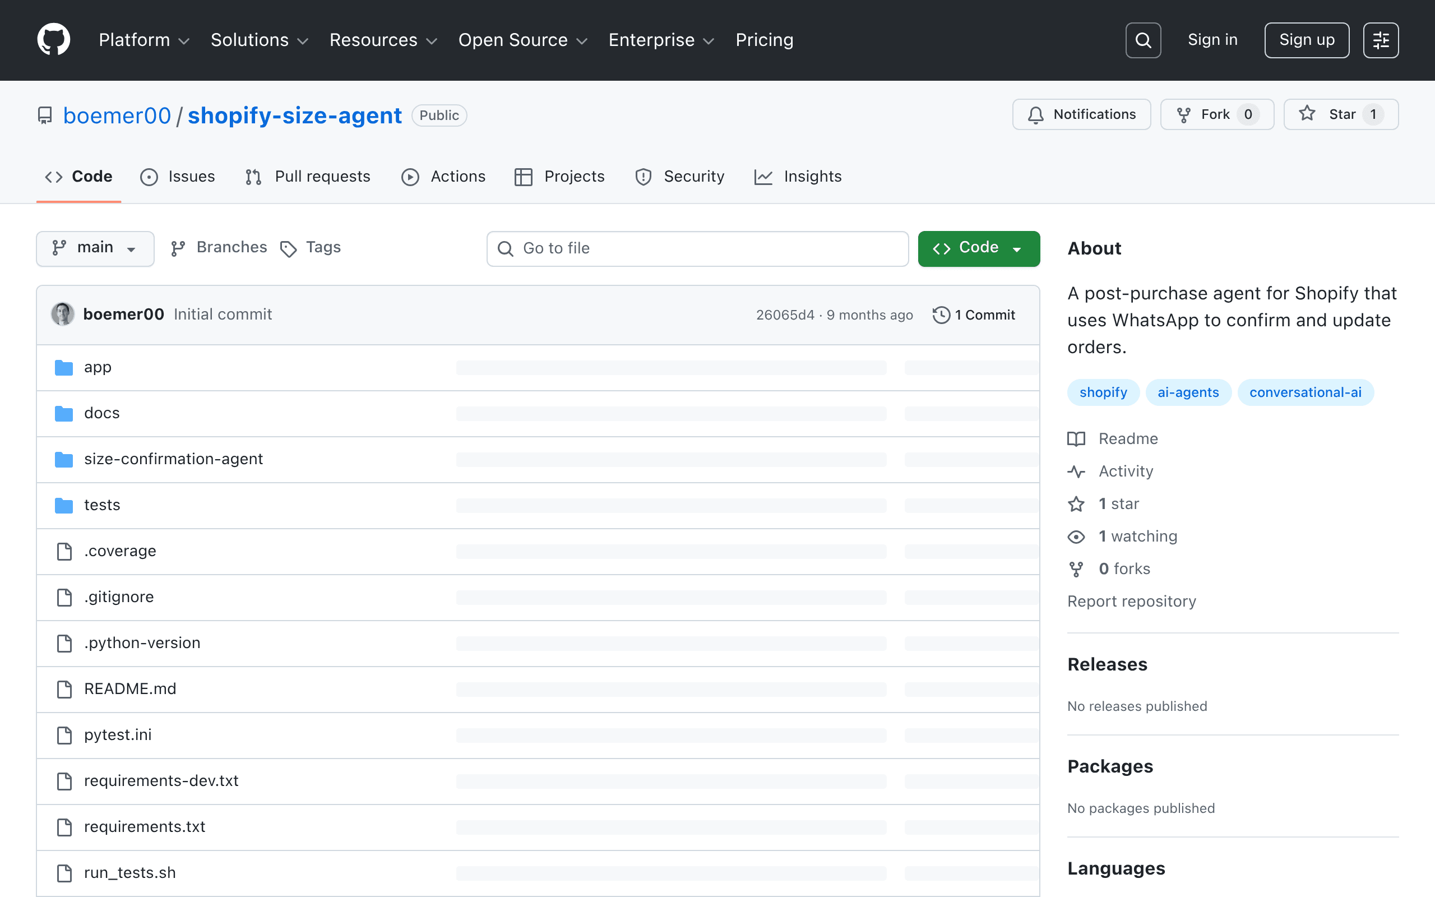Image resolution: width=1435 pixels, height=897 pixels.
Task: Click the branch icon next to Branches
Action: point(178,248)
